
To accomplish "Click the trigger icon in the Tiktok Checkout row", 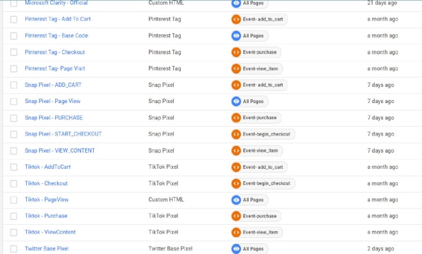I will (x=236, y=183).
